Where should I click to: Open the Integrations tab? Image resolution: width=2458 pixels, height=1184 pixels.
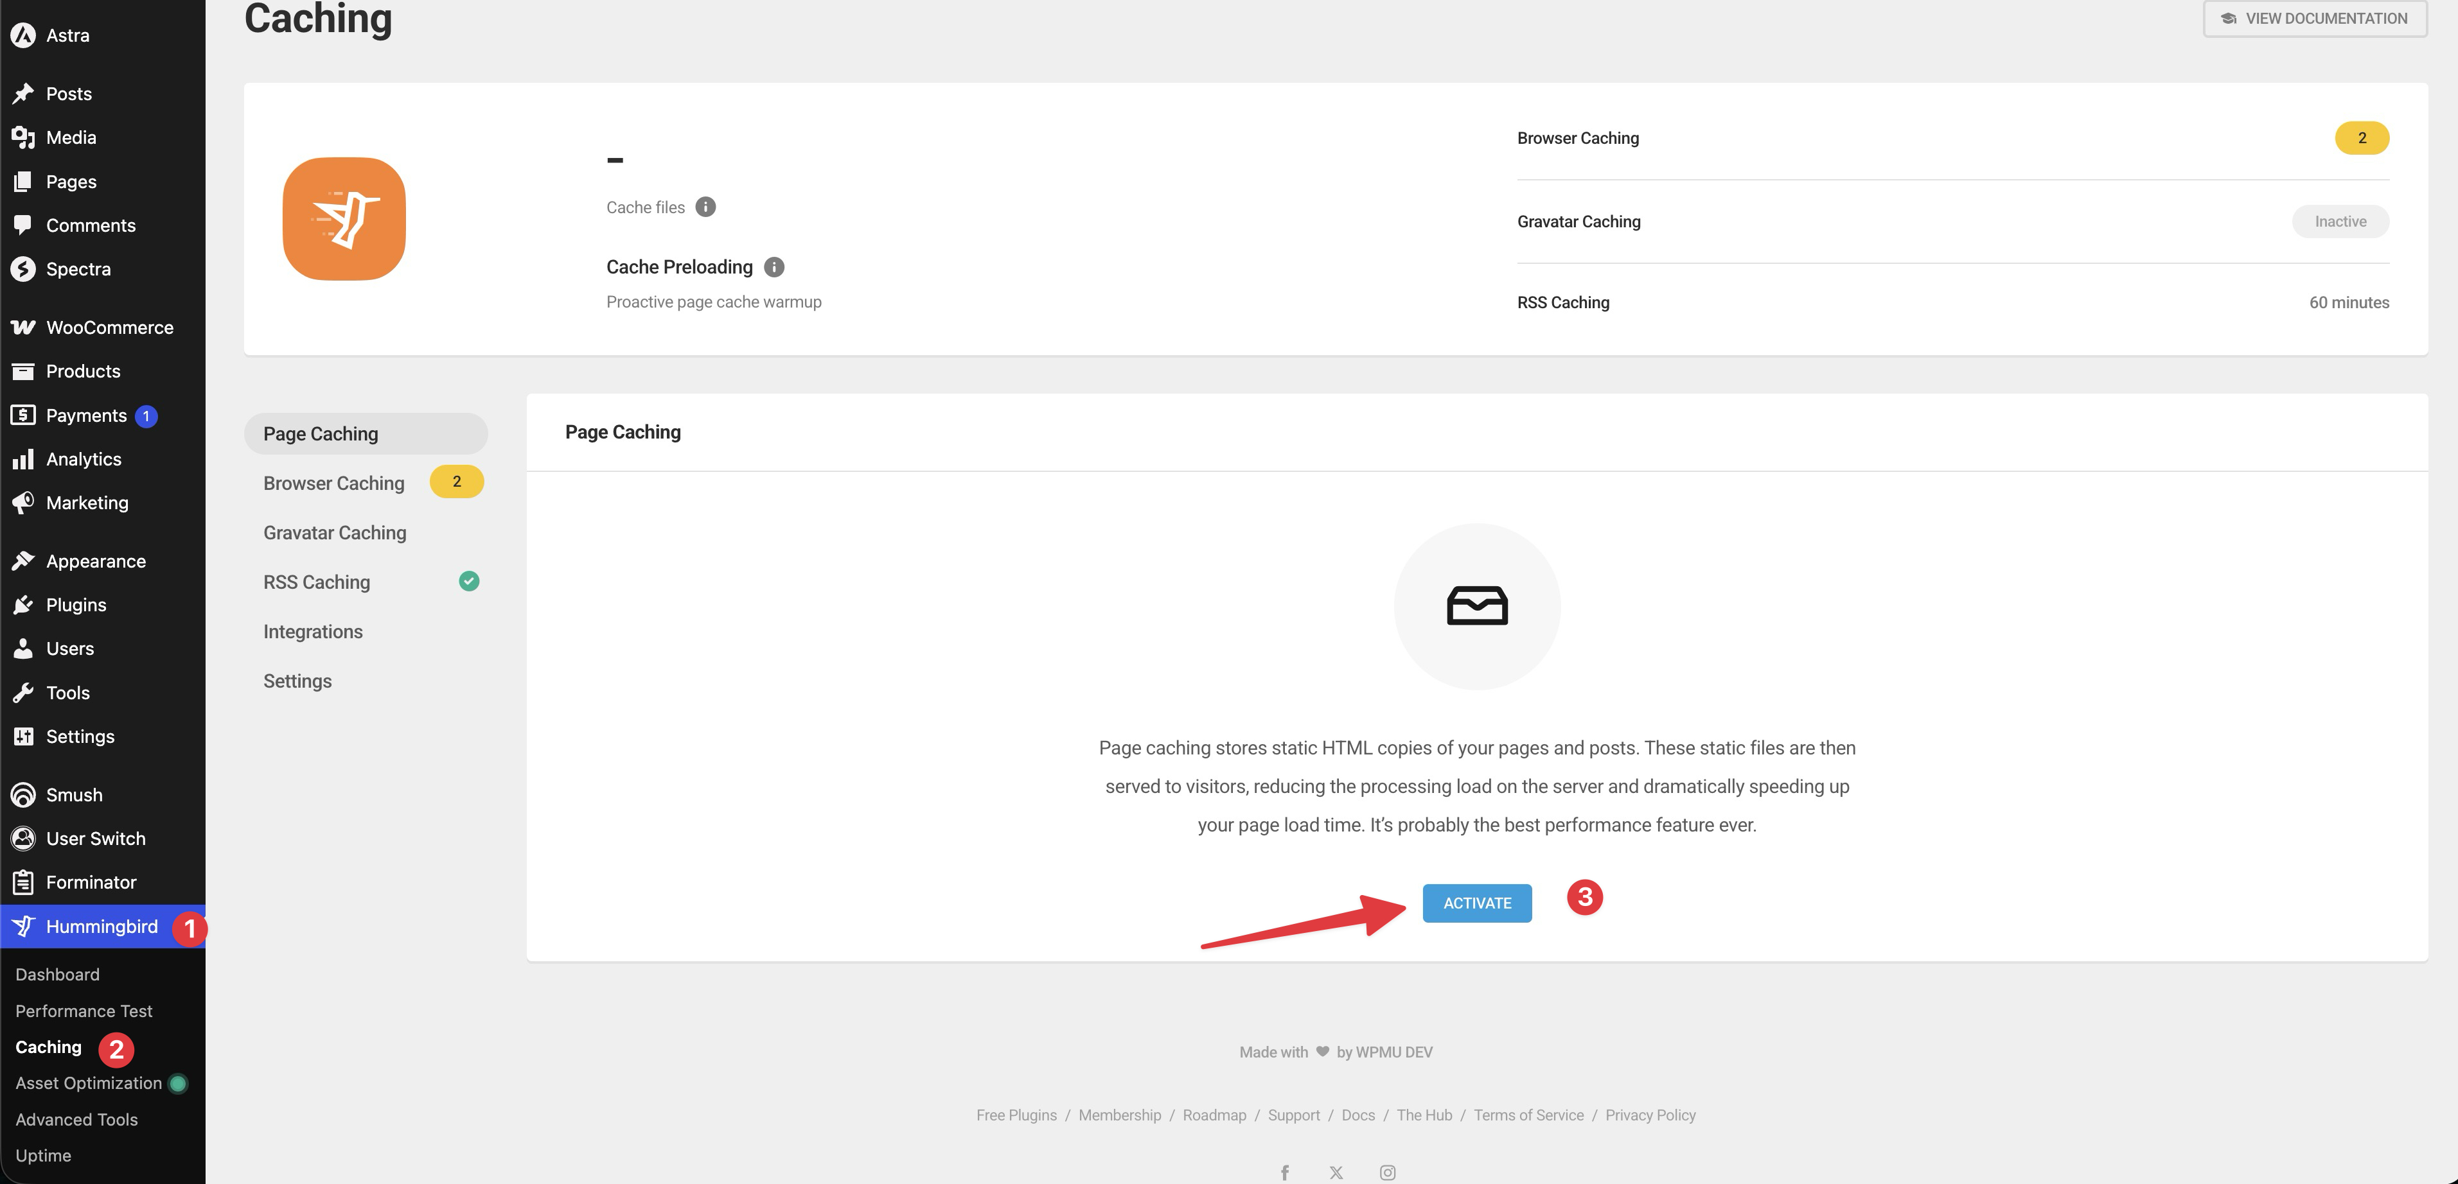[313, 632]
